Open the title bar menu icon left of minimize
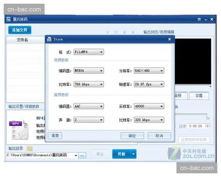Viewport: 221px width, 177px height. pyautogui.click(x=199, y=19)
